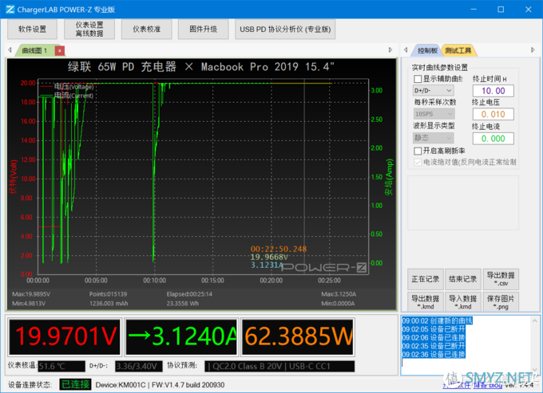
Task: Click Points:015139 statistic
Action: click(108, 294)
